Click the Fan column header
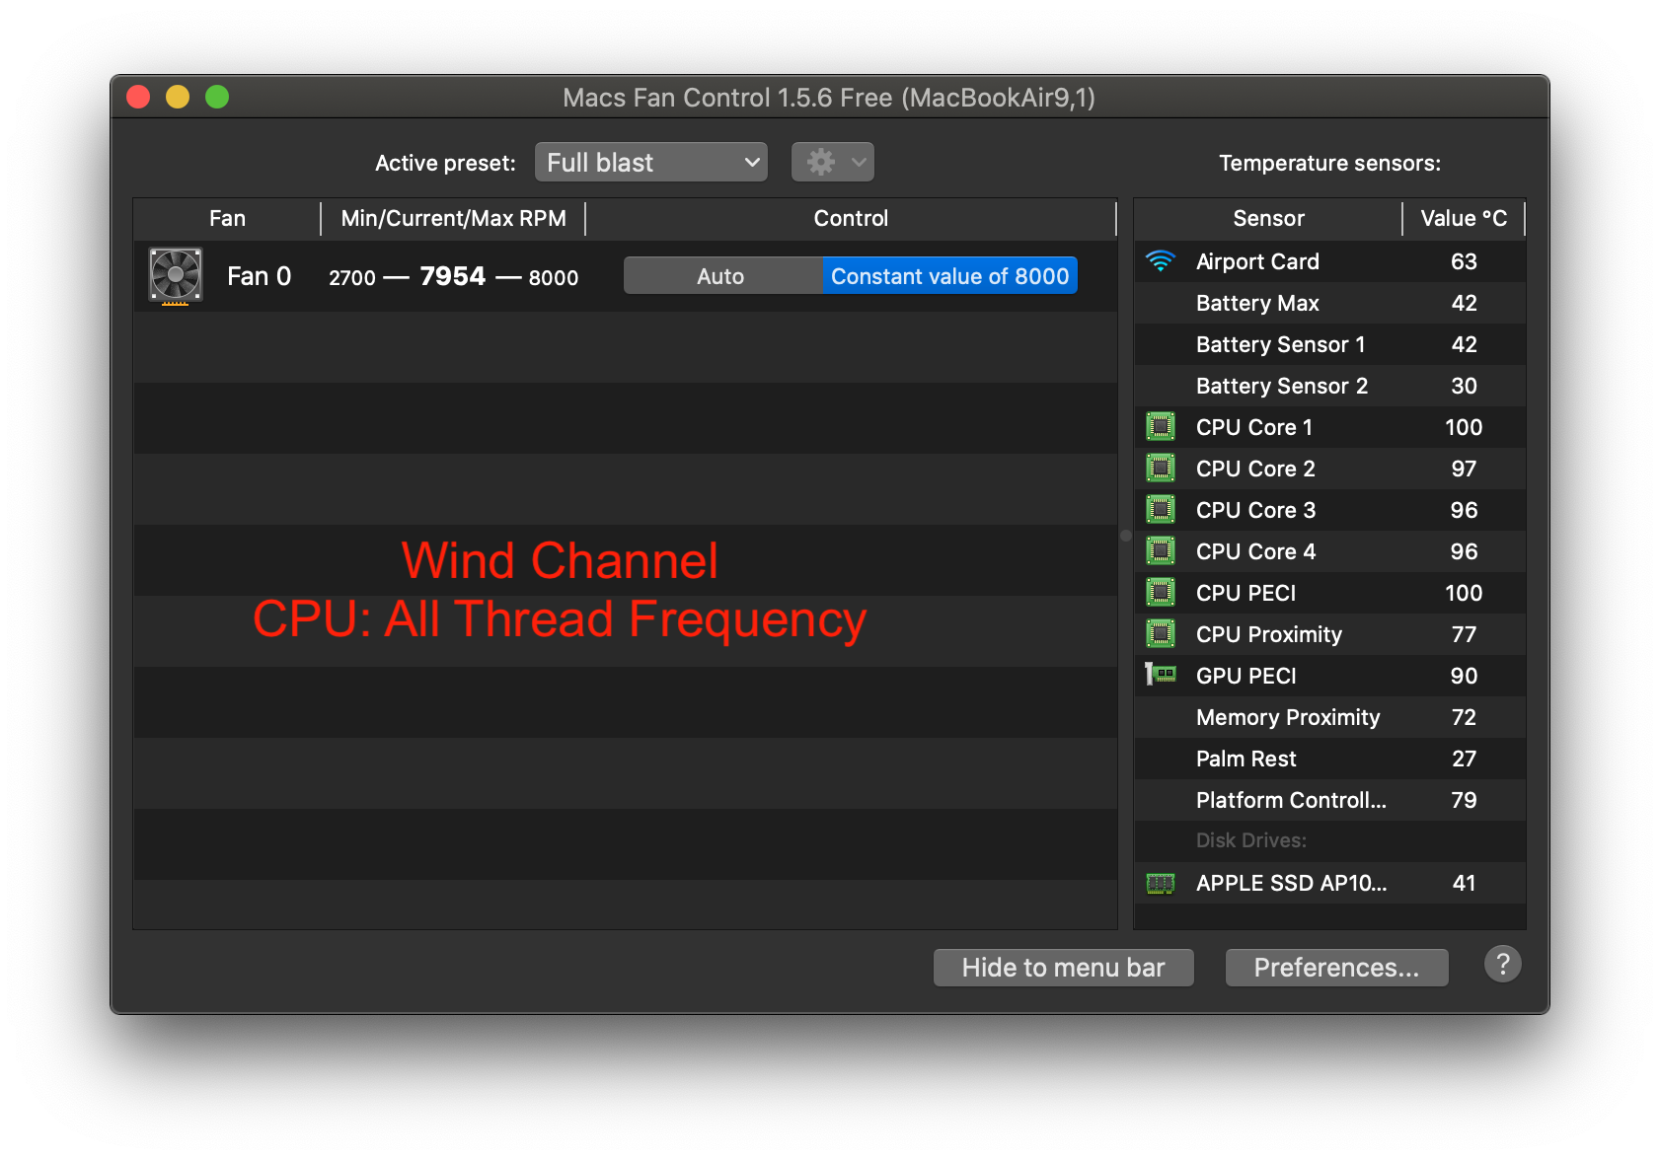The width and height of the screenshot is (1660, 1160). [x=227, y=219]
